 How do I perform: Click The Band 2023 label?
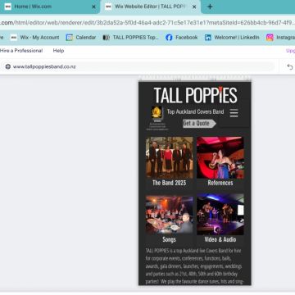coord(170,183)
